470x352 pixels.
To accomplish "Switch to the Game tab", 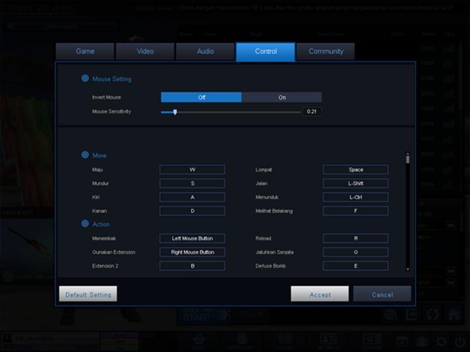I will pyautogui.click(x=85, y=52).
